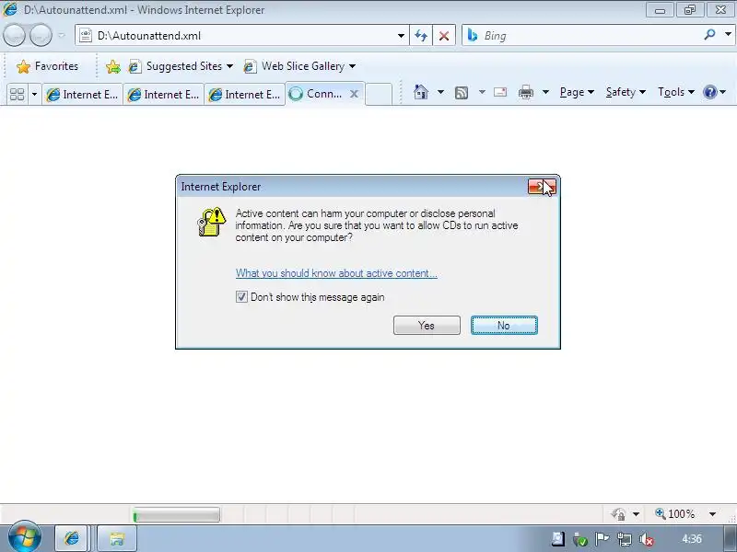Click the search magnifier icon
Image resolution: width=737 pixels, height=552 pixels.
coord(709,35)
